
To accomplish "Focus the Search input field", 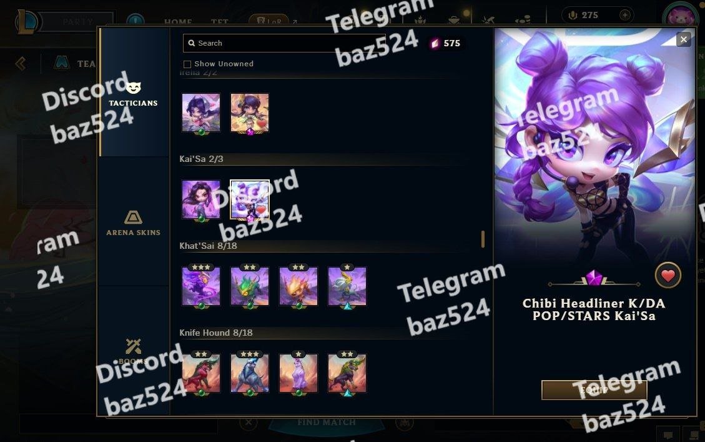I will pos(284,43).
